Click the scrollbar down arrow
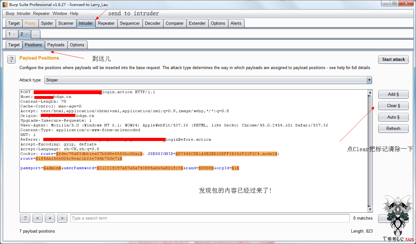416x244 pixels. [370, 209]
